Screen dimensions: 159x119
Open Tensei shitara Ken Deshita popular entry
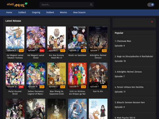(x=129, y=87)
